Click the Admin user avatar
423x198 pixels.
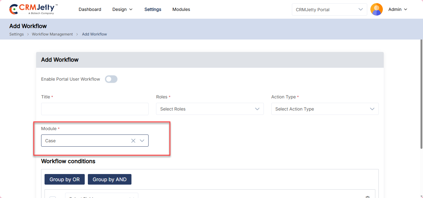pos(376,9)
